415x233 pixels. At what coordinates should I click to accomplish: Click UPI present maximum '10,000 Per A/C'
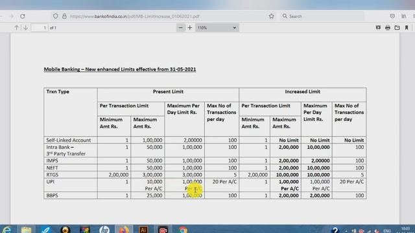(154, 185)
